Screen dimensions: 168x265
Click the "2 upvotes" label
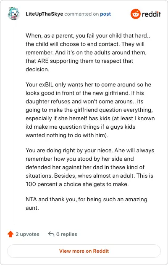27,234
